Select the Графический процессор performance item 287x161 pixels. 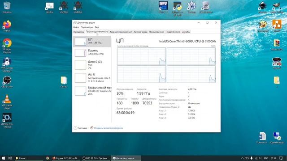pos(92,90)
